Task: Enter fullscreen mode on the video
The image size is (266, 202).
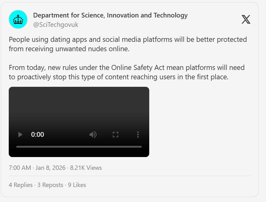Action: coord(115,135)
